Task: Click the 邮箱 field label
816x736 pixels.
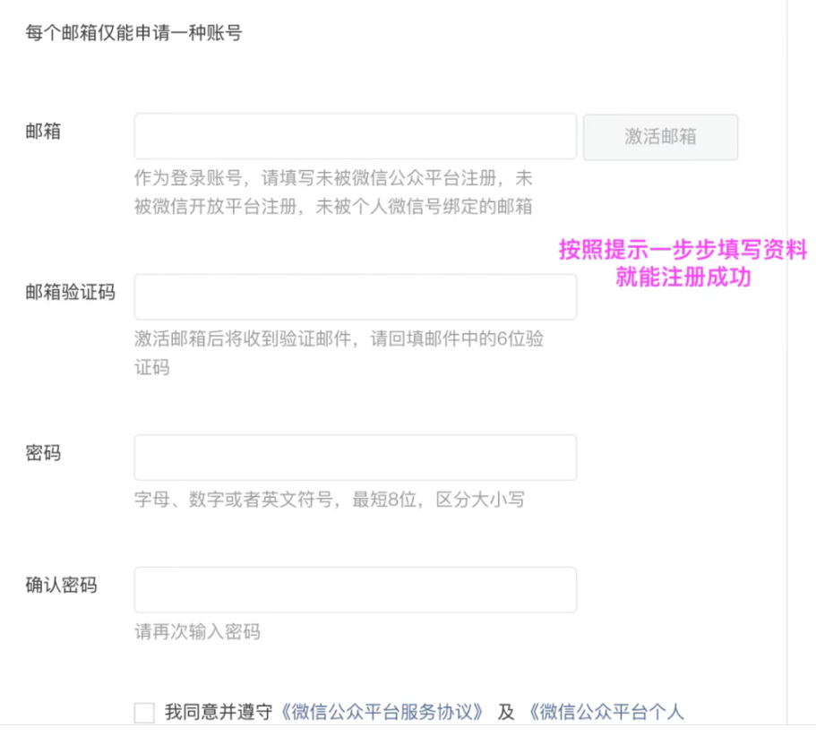Action: (x=41, y=131)
